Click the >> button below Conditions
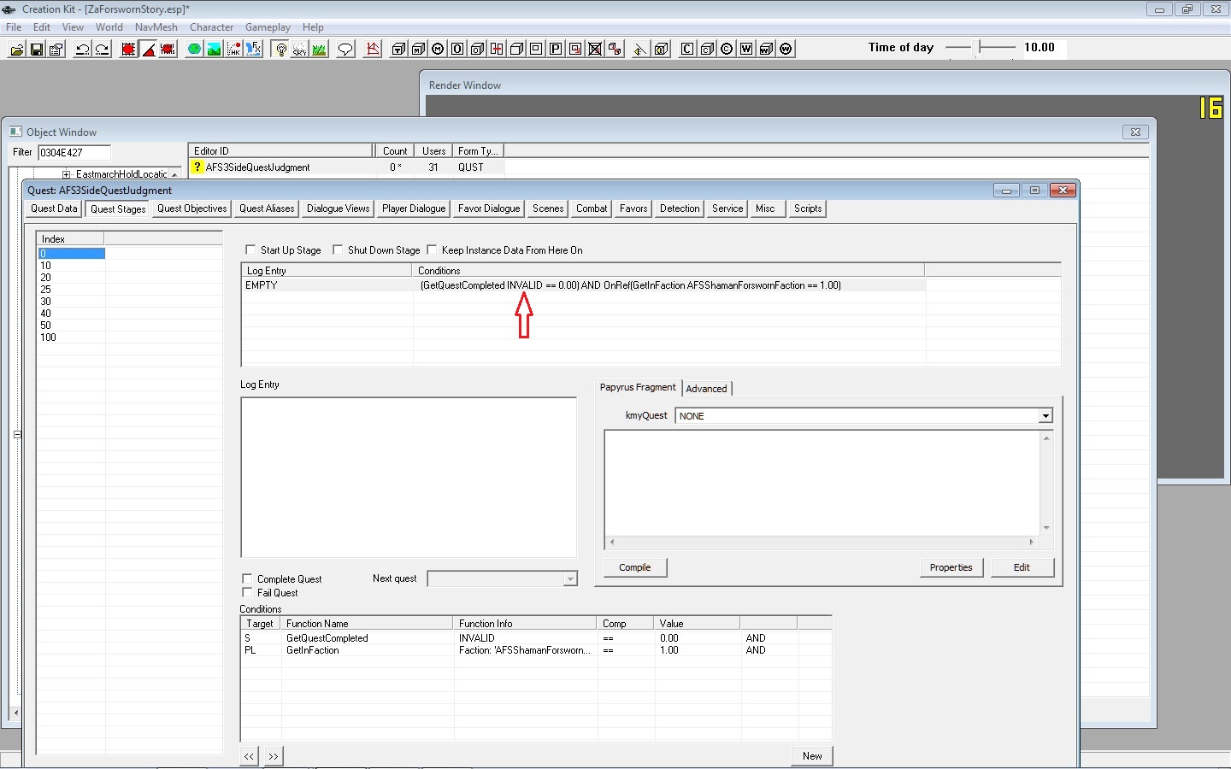Image resolution: width=1231 pixels, height=769 pixels. (274, 756)
